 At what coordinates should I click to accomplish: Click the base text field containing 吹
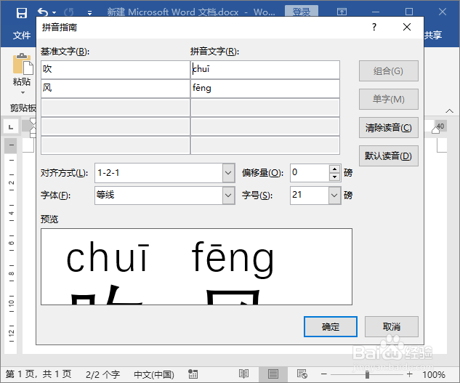[x=116, y=70]
